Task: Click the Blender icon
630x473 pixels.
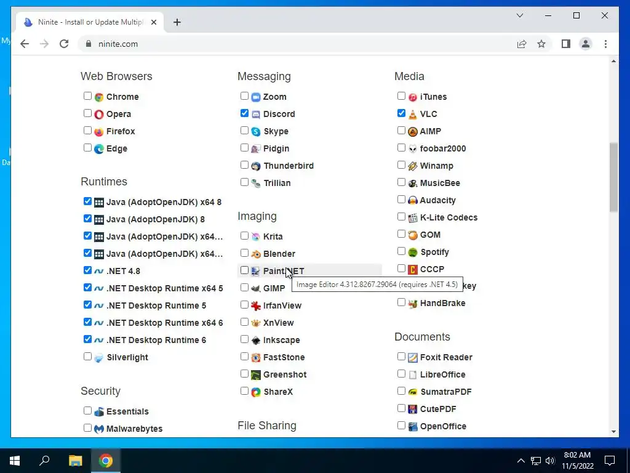Action: [256, 254]
